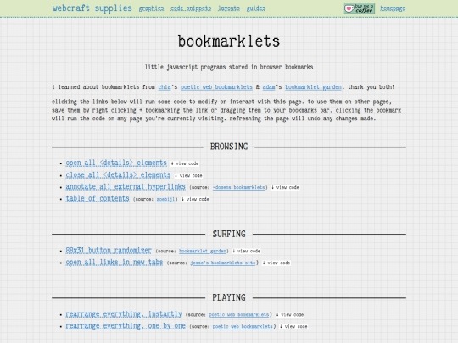Open the layouts nav item

(x=229, y=8)
